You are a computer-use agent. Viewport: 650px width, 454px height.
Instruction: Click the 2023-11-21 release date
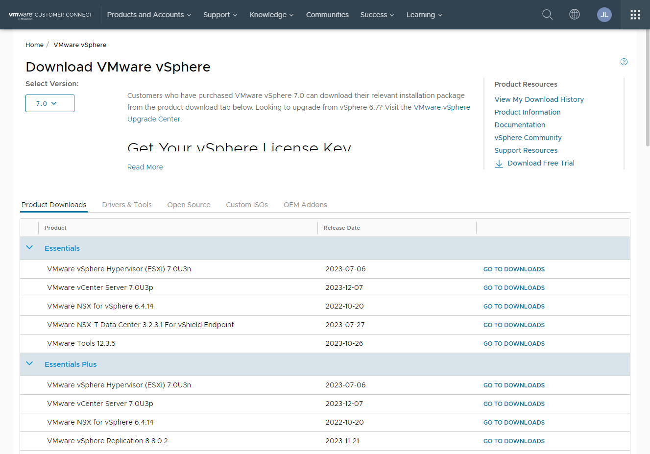tap(342, 441)
